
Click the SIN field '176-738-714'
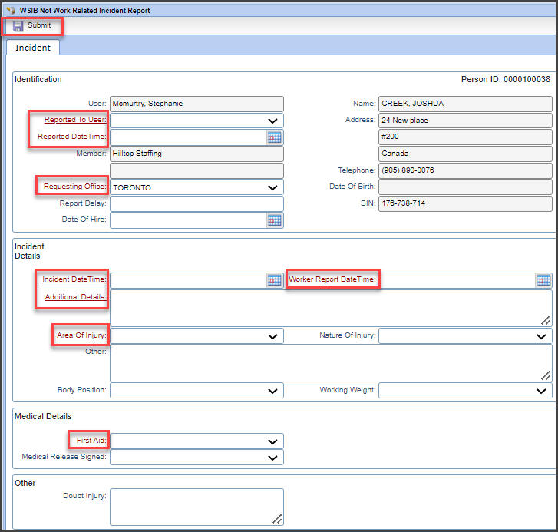coord(465,203)
